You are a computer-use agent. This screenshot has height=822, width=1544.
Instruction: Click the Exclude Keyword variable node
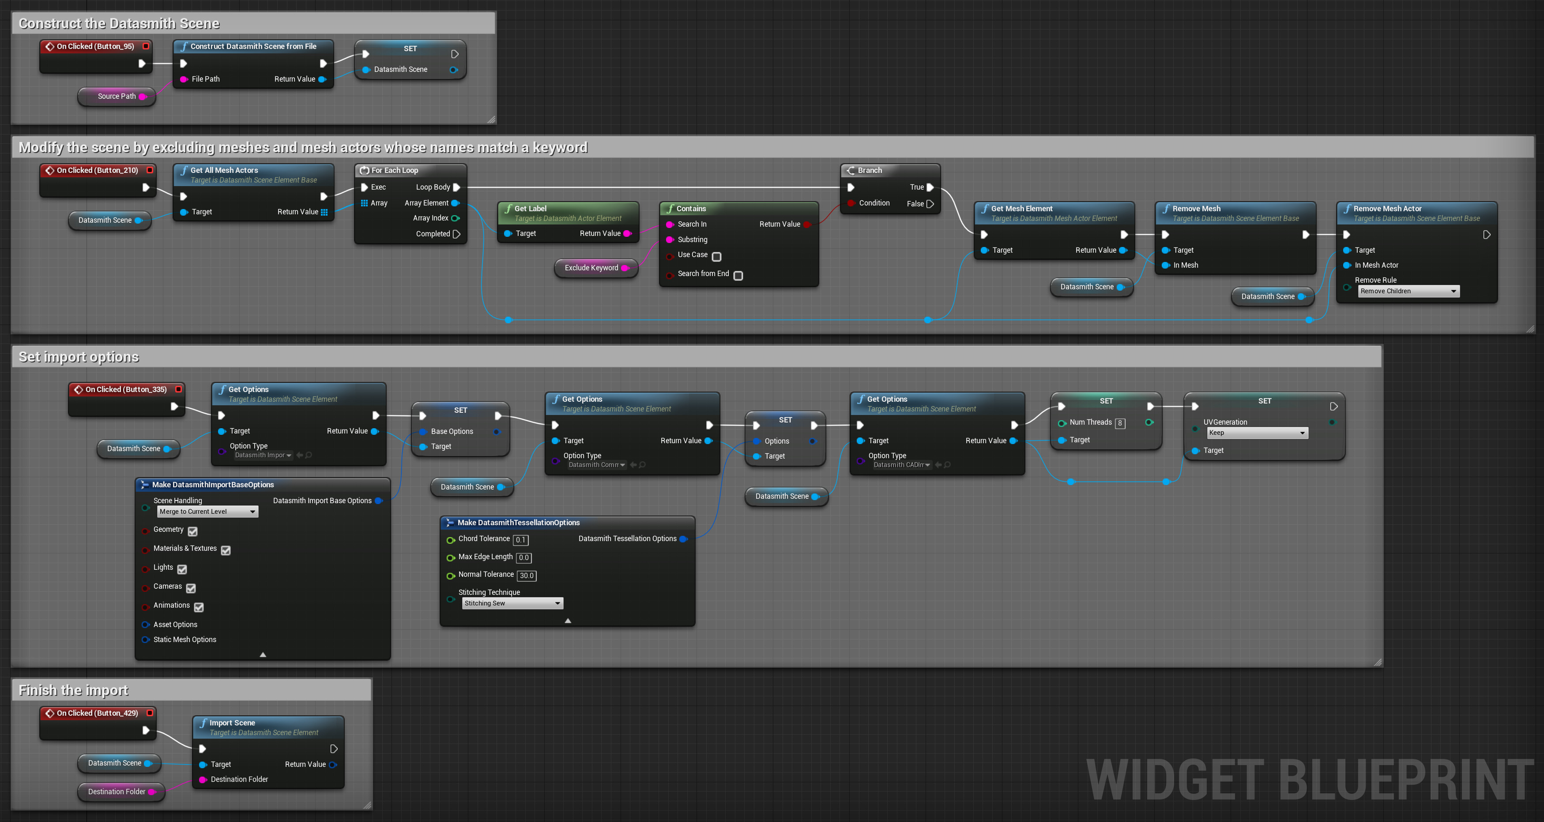click(591, 268)
